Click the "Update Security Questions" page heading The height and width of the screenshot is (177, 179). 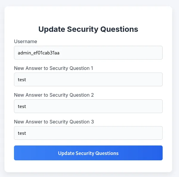[88, 29]
